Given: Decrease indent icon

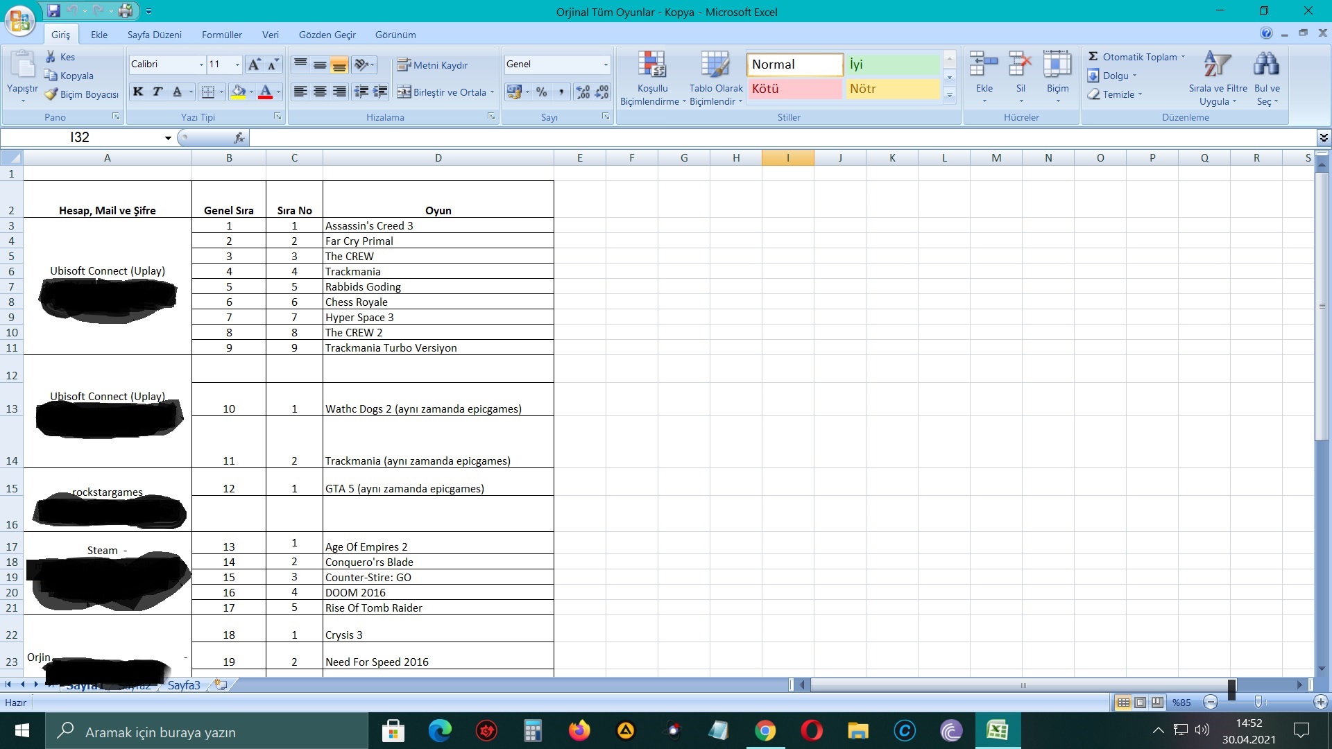Looking at the screenshot, I should point(361,92).
